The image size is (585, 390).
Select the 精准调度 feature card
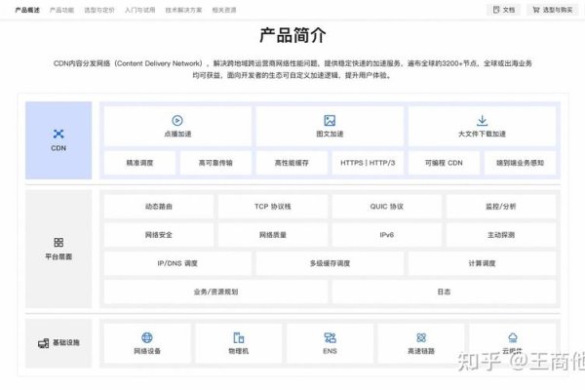pyautogui.click(x=139, y=163)
